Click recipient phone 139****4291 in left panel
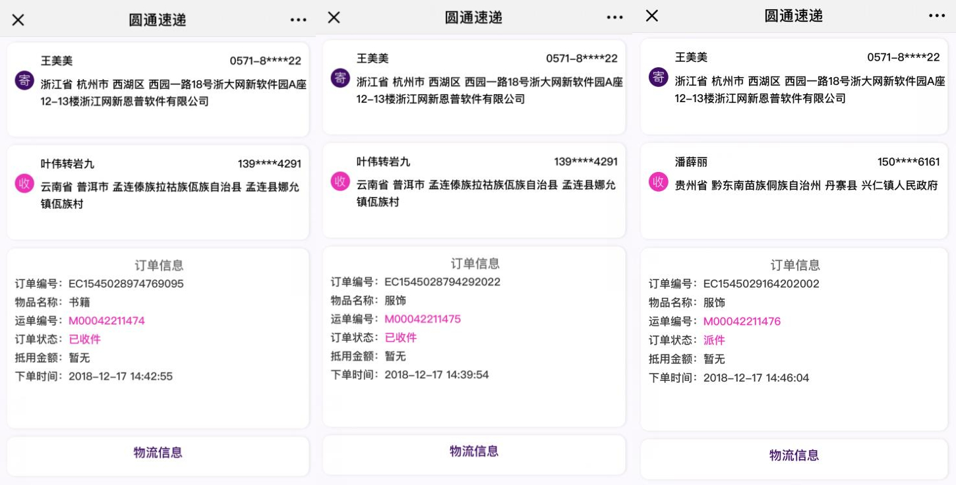The image size is (956, 485). point(270,163)
